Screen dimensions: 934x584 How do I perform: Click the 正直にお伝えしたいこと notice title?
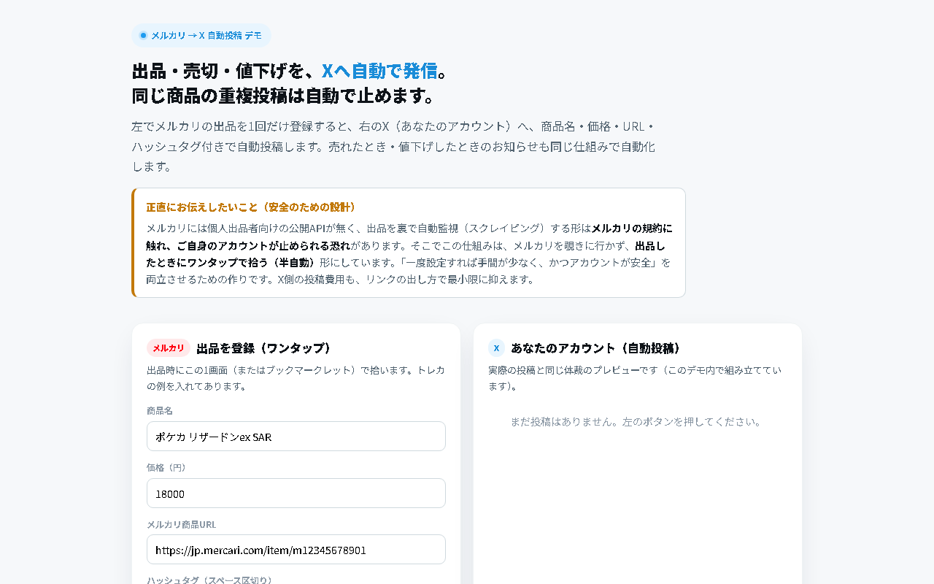[x=251, y=207]
